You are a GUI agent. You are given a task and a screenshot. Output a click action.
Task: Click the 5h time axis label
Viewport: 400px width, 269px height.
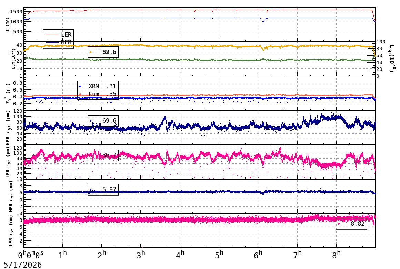pyautogui.click(x=219, y=255)
